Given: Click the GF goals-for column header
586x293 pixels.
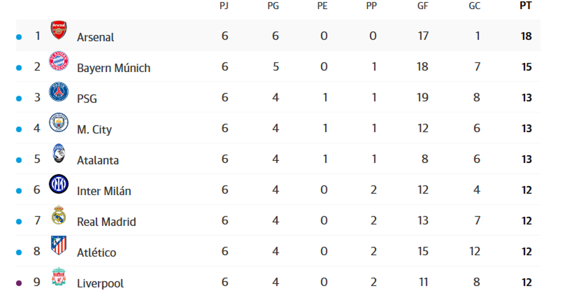Looking at the screenshot, I should click(x=423, y=6).
